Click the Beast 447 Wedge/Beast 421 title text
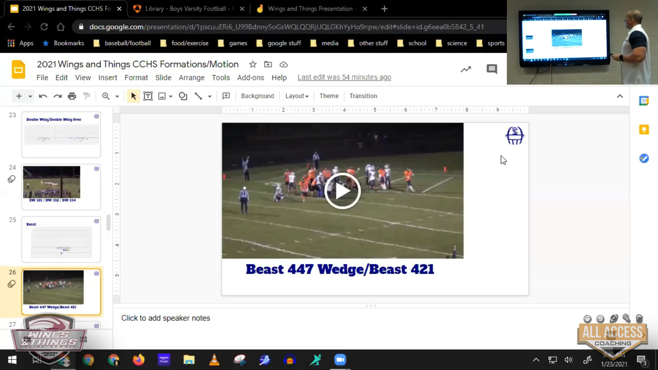The width and height of the screenshot is (658, 370). [x=340, y=269]
